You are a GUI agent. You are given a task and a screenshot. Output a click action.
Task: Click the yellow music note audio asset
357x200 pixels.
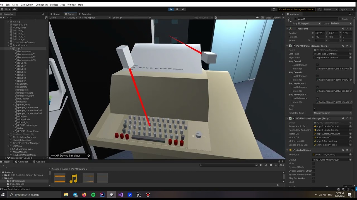[73, 178]
